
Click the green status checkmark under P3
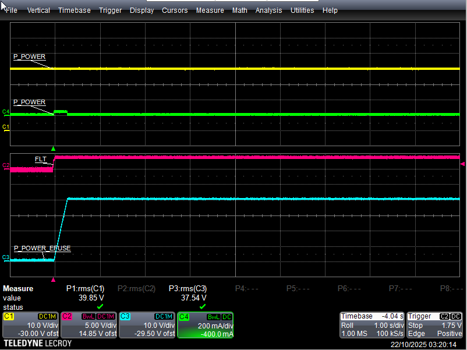click(203, 306)
